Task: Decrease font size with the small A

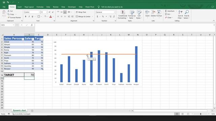Action: coord(53,12)
